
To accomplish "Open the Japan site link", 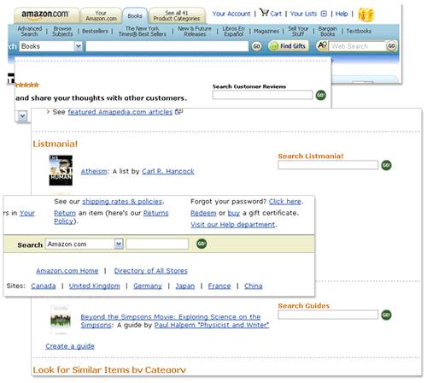I will coord(185,286).
